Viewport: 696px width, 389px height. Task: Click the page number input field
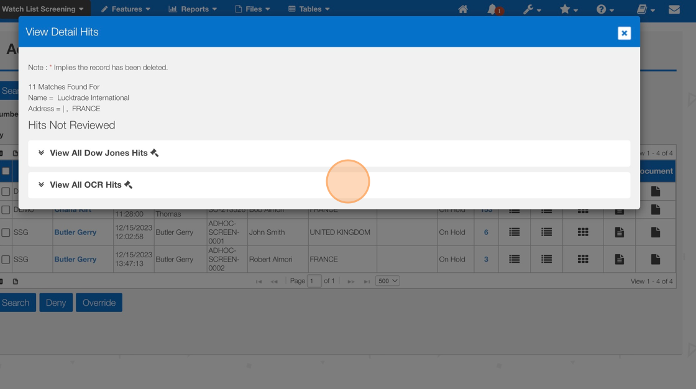tap(314, 281)
